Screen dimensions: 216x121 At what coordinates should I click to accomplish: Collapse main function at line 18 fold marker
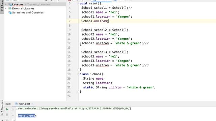point(78,70)
